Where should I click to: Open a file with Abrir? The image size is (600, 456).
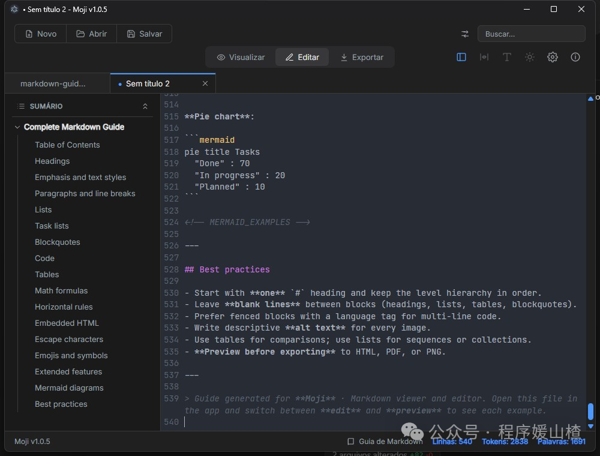tap(91, 34)
